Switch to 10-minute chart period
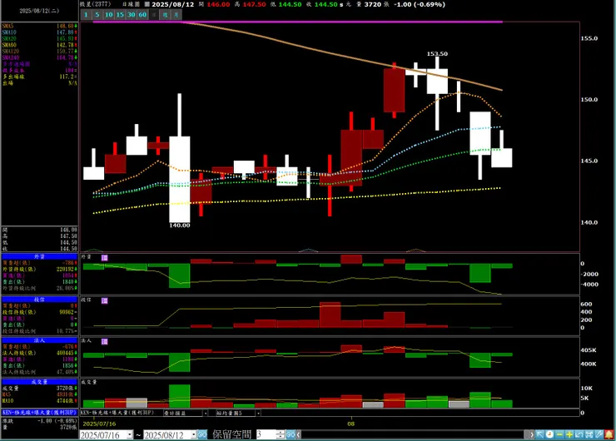This screenshot has width=616, height=441. click(x=109, y=14)
